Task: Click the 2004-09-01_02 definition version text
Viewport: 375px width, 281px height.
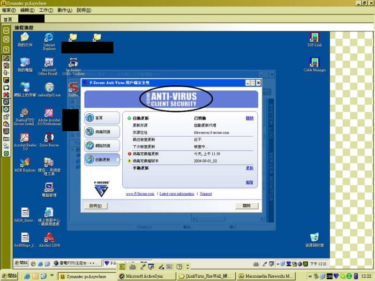Action: (x=205, y=161)
